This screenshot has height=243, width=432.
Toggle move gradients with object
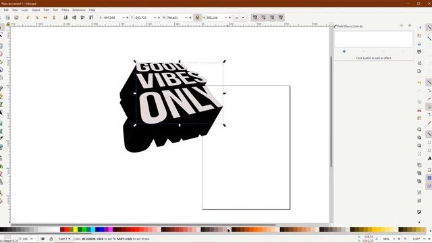tap(272, 18)
